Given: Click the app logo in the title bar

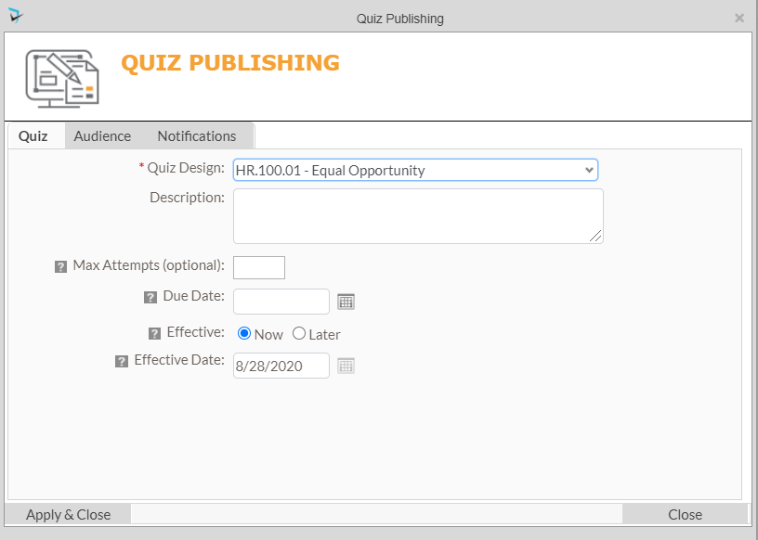Looking at the screenshot, I should coord(15,17).
